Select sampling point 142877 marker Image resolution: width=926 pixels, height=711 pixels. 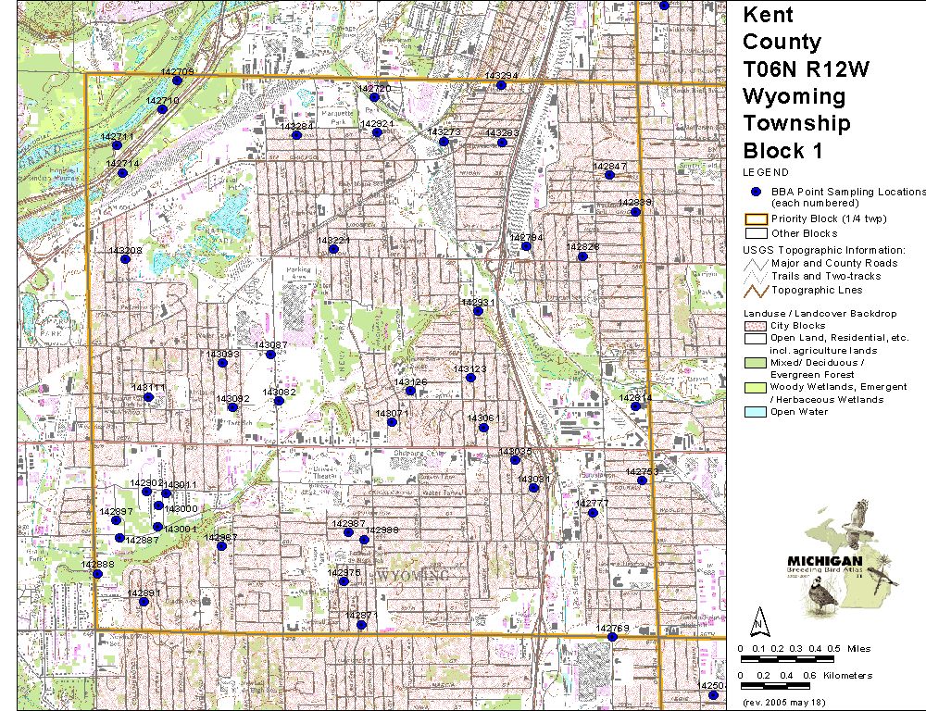(361, 625)
